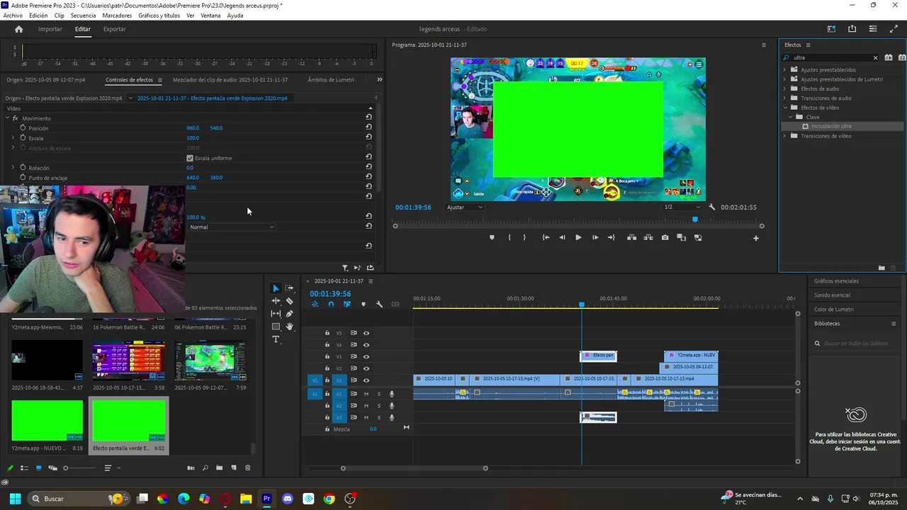Collapse the Movimiento effect group

pos(7,118)
